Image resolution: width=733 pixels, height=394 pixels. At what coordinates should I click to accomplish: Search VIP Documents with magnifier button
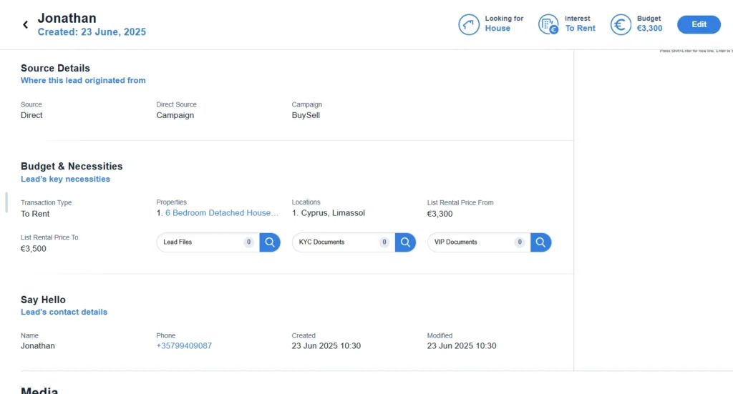click(541, 242)
